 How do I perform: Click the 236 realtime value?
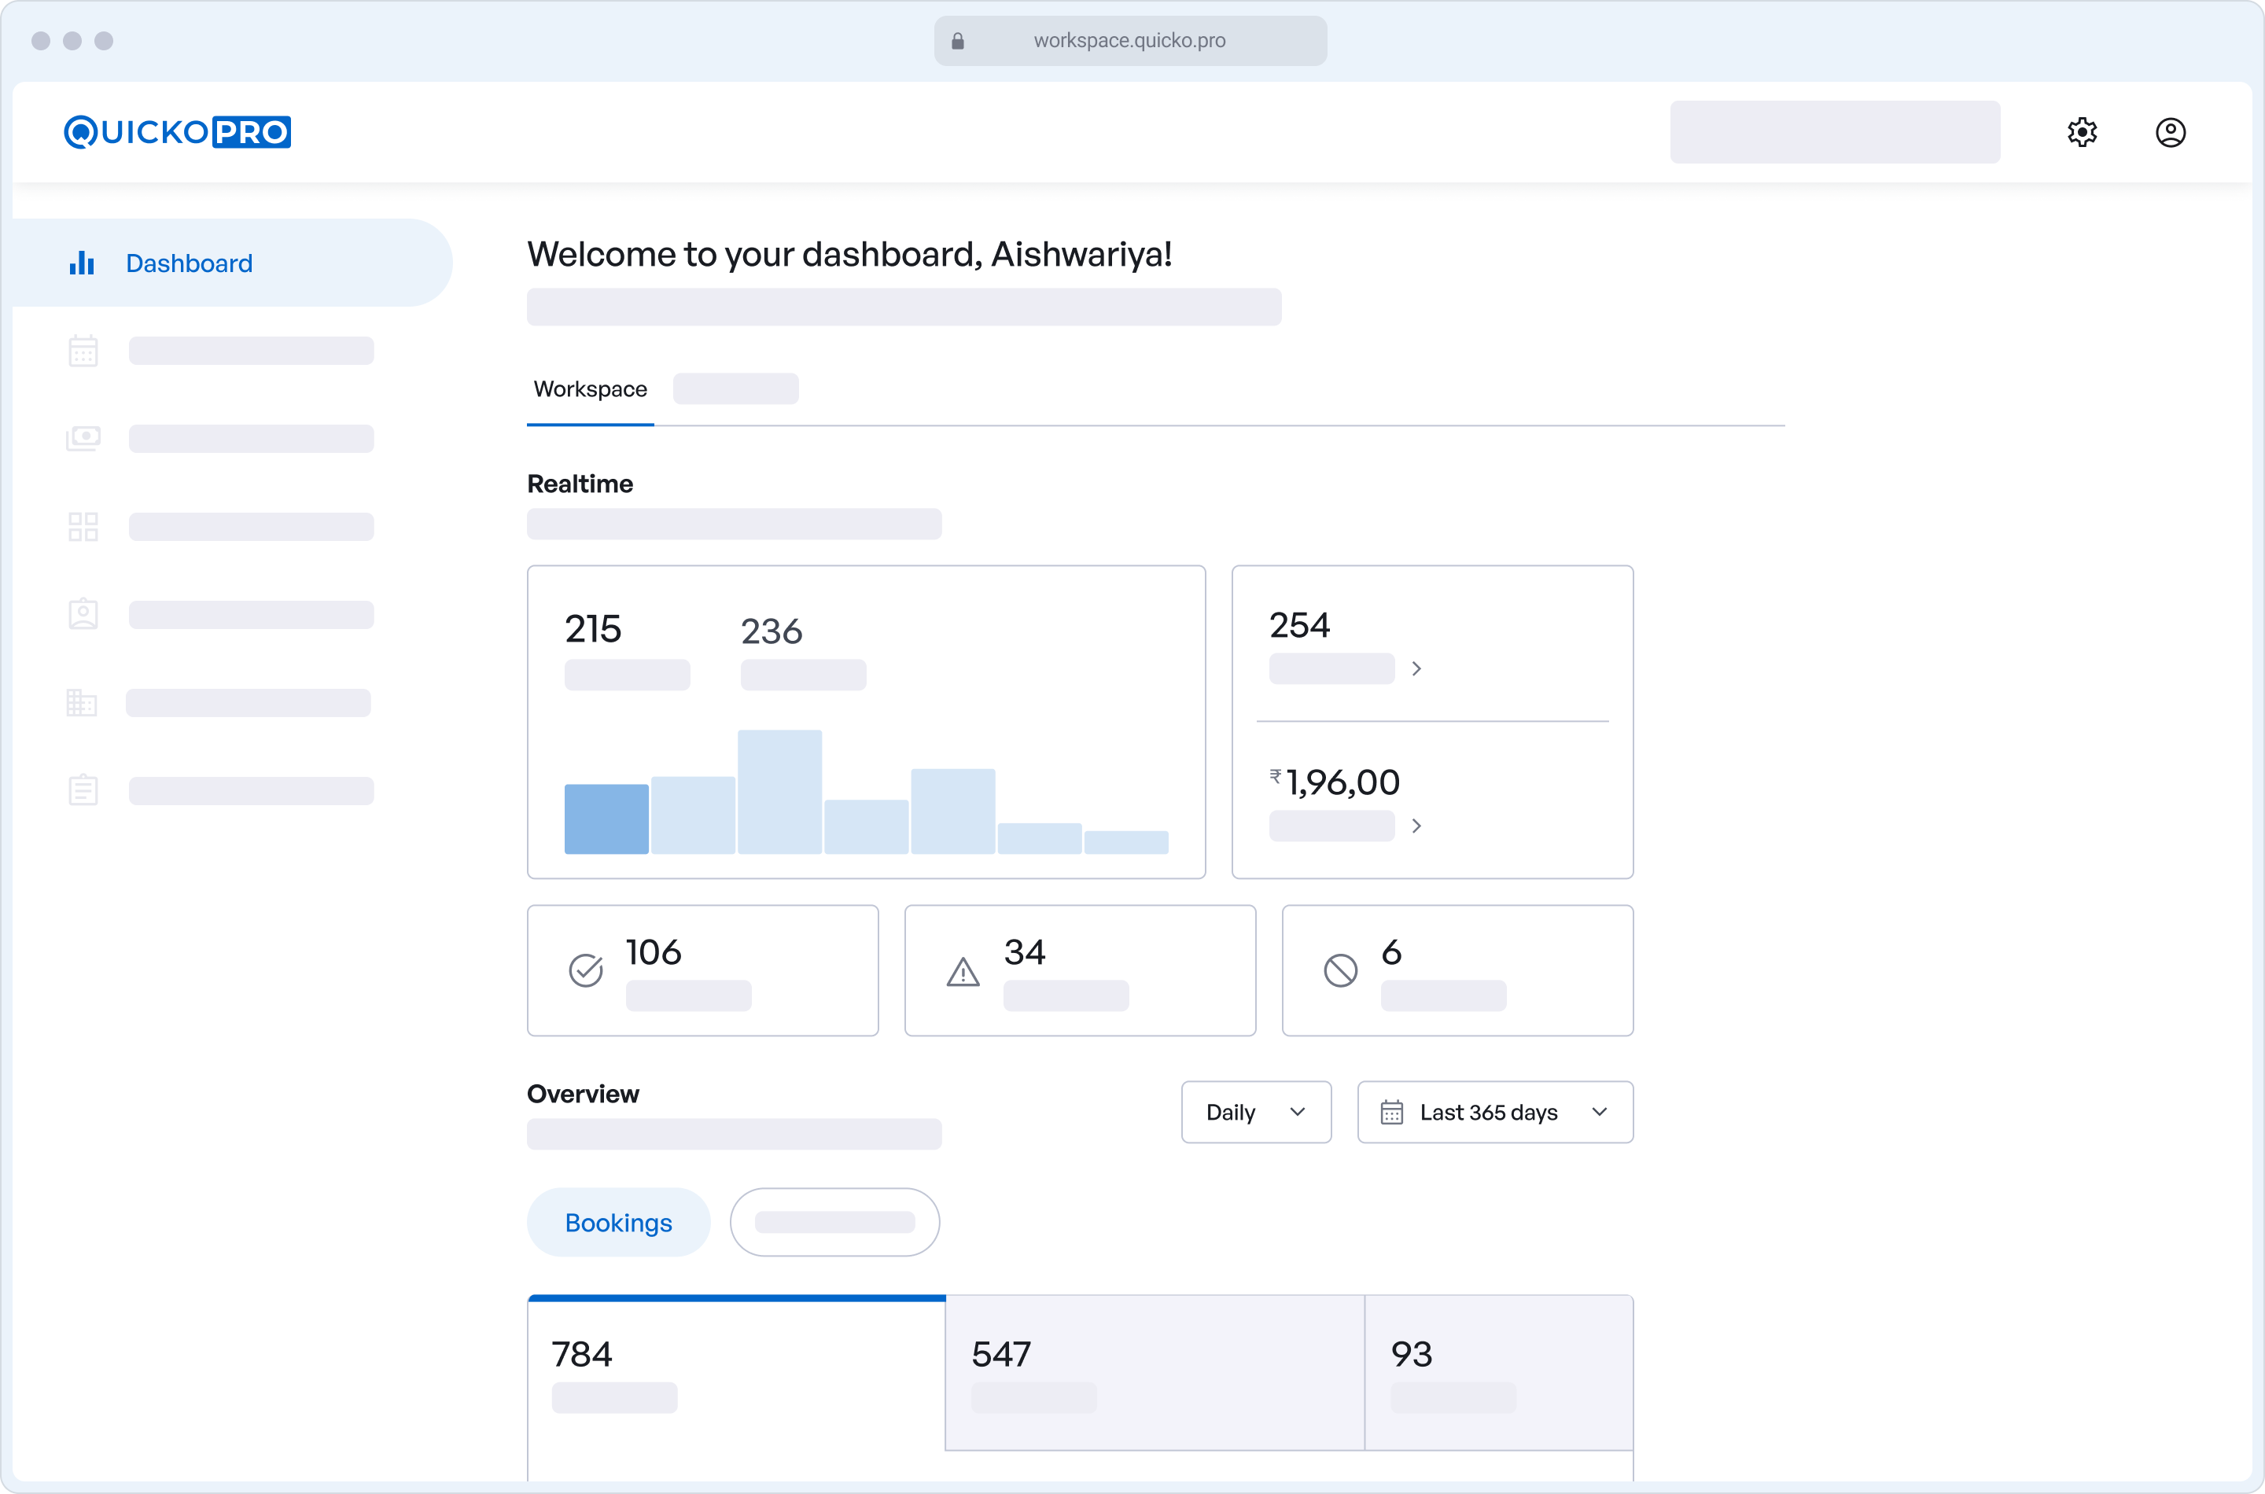click(x=771, y=631)
